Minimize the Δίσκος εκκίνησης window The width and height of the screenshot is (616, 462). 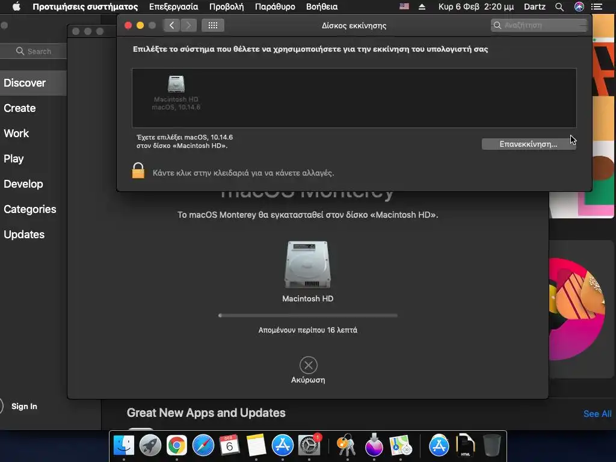[x=140, y=25]
